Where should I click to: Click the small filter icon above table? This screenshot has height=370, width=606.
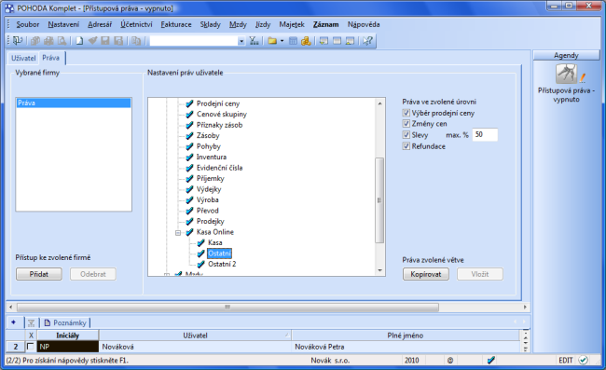(32, 322)
